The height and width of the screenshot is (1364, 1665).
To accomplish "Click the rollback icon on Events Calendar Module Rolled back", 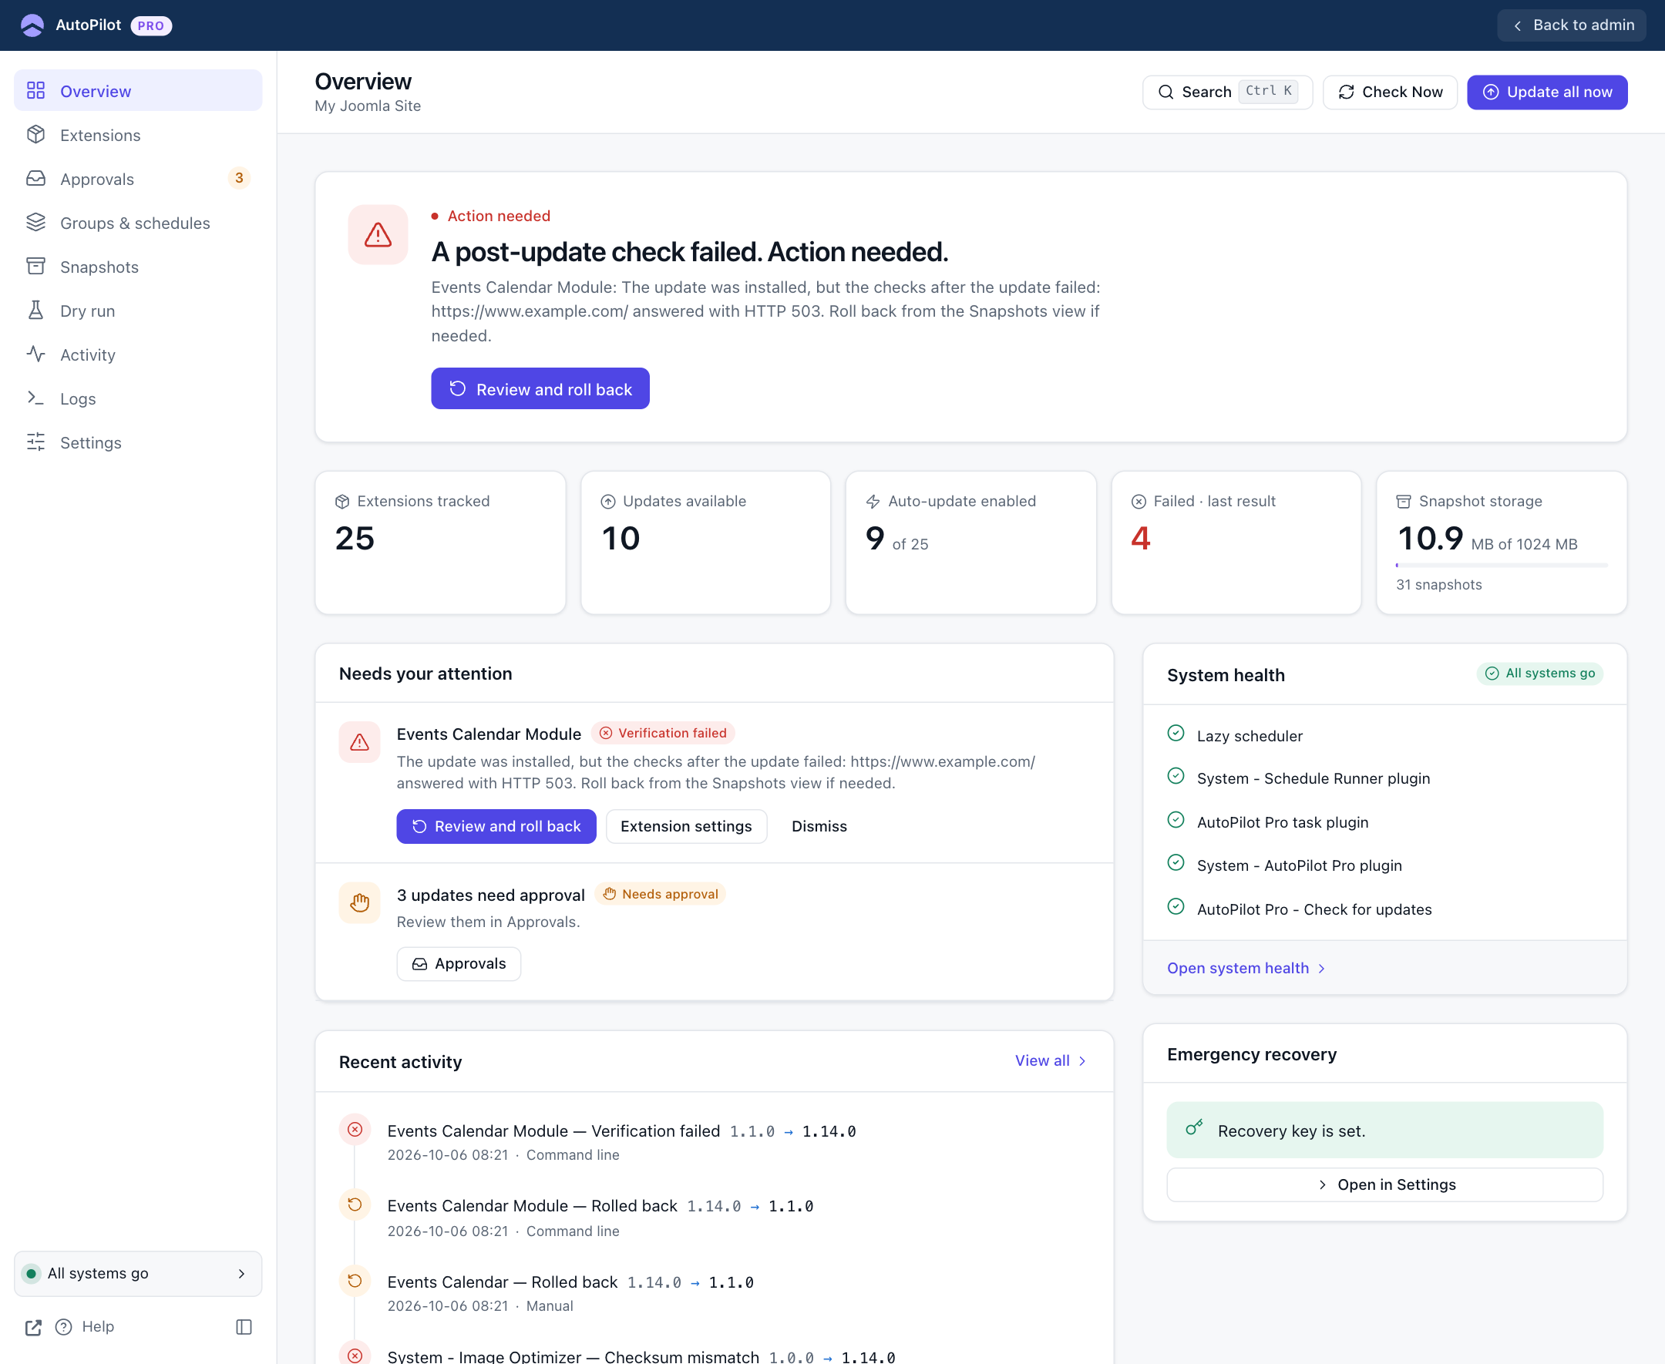I will (x=355, y=1204).
